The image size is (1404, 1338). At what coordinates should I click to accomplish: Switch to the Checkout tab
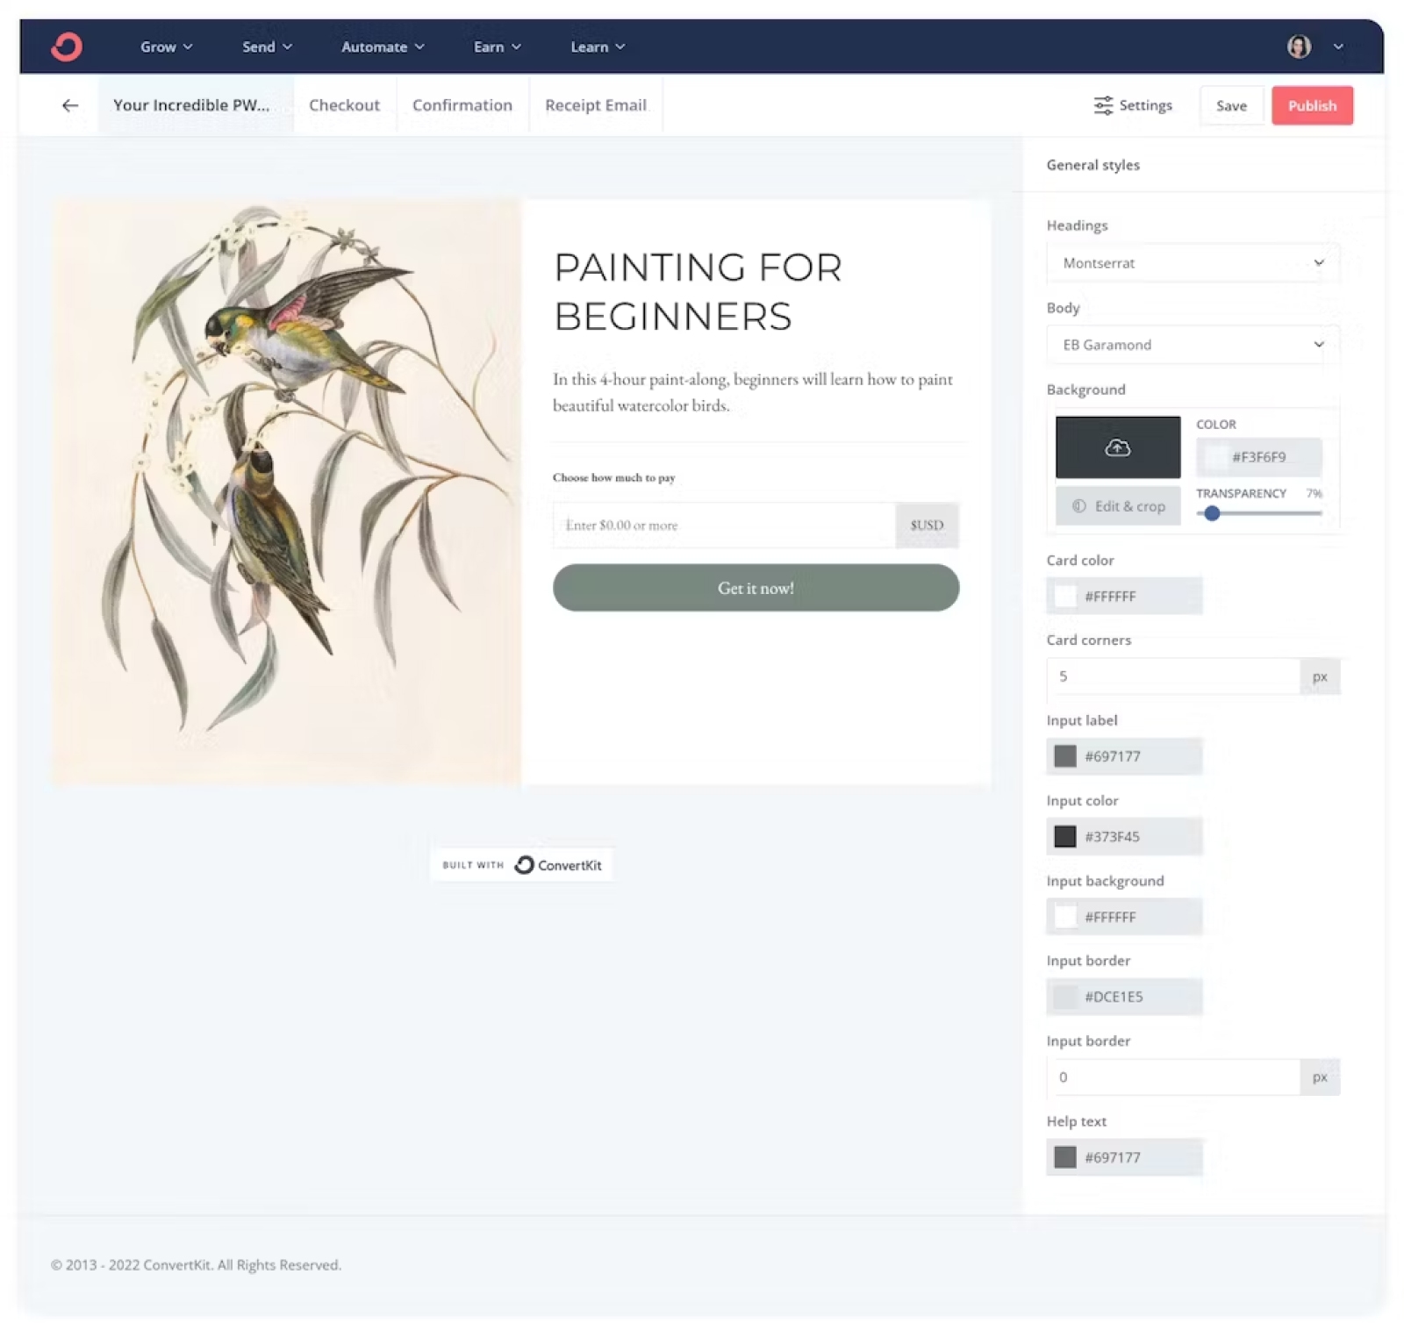coord(344,105)
